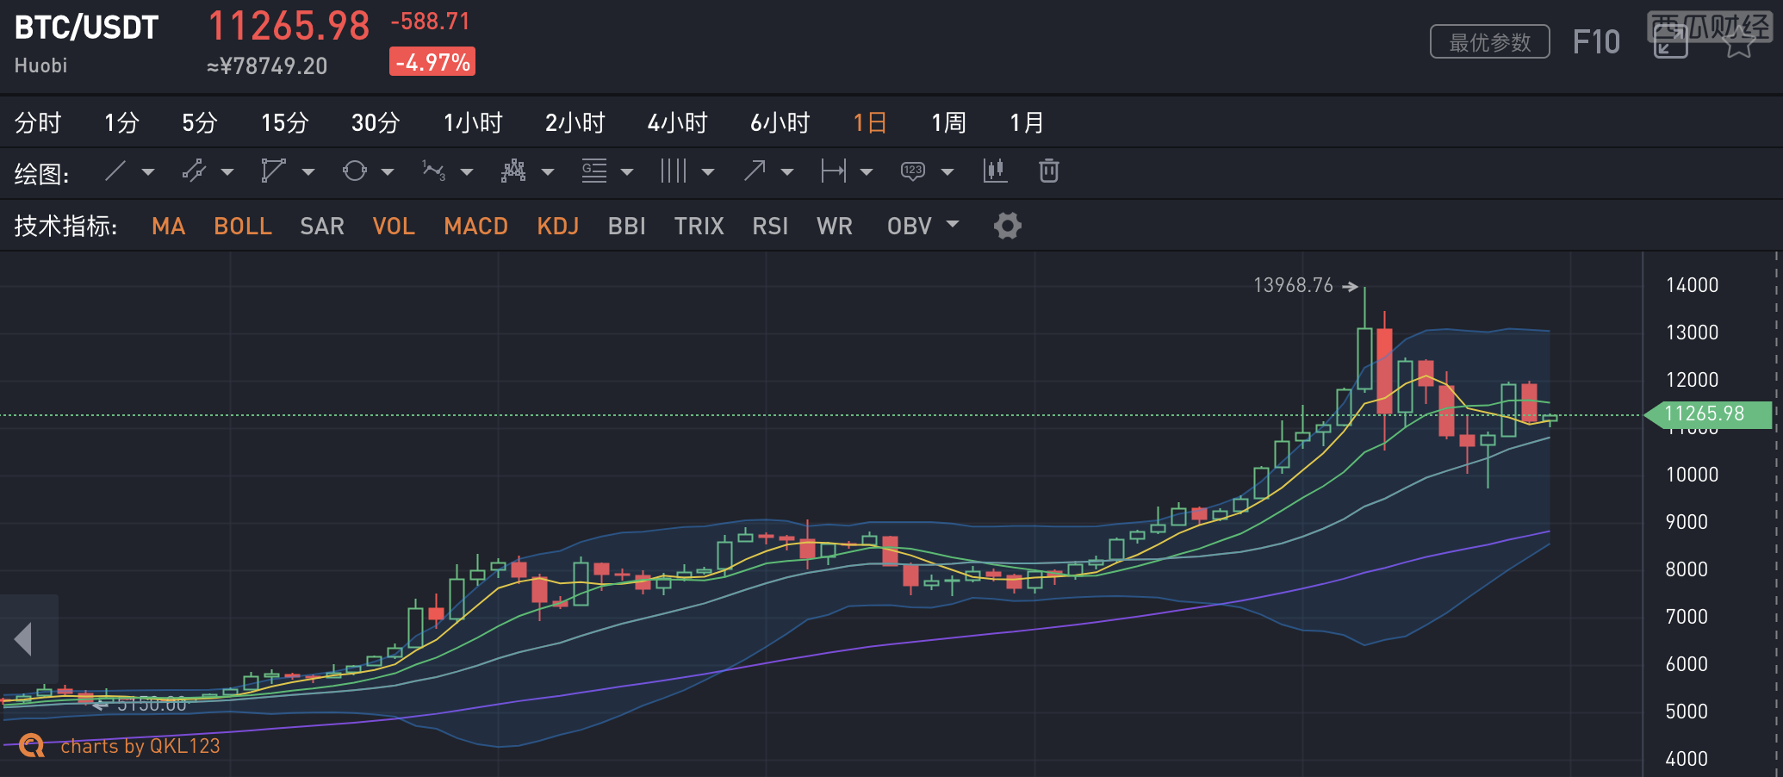Expand the triangle shape tool dropdown arrow
Viewport: 1783px width, 777px height.
(x=308, y=171)
